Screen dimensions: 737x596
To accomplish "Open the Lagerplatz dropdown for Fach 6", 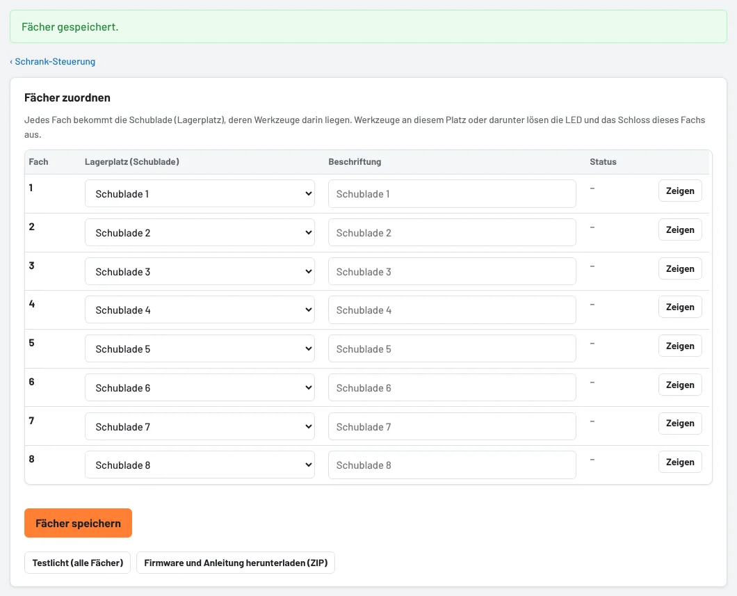I will pyautogui.click(x=200, y=388).
